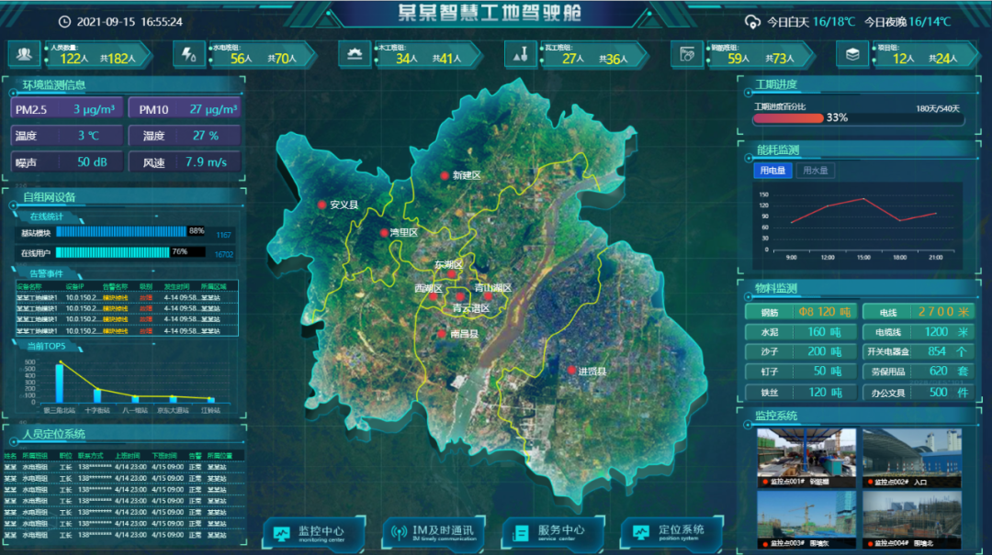Click the 进贤县 red map marker

tap(571, 371)
